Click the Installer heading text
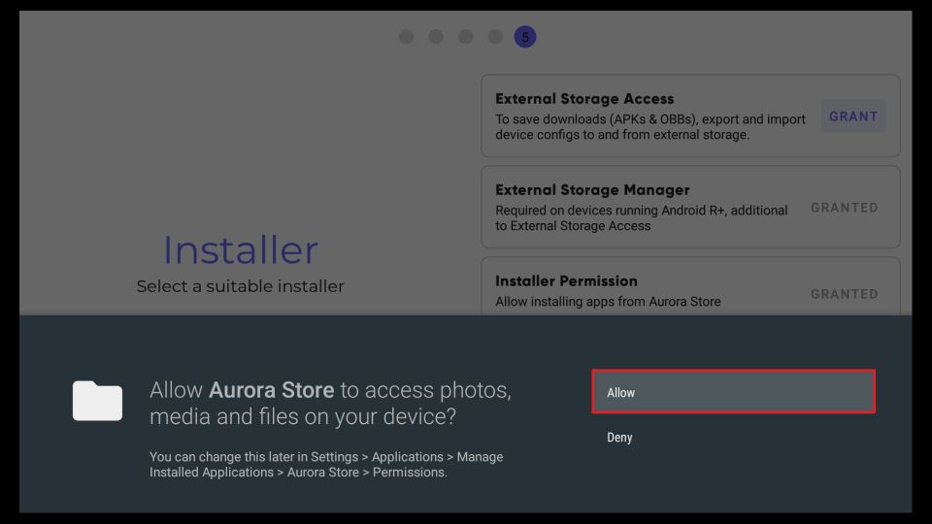The width and height of the screenshot is (932, 524). click(x=240, y=249)
